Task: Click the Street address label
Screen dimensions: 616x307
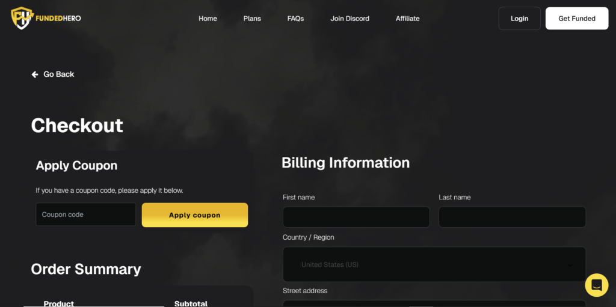Action: [305, 291]
